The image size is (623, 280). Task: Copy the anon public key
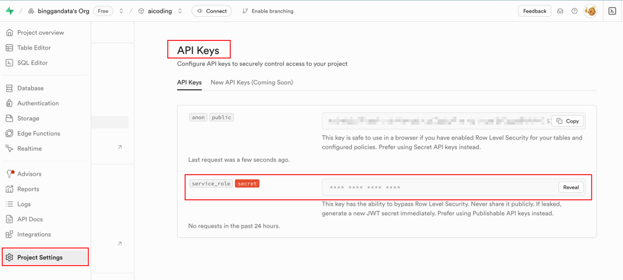tap(568, 121)
